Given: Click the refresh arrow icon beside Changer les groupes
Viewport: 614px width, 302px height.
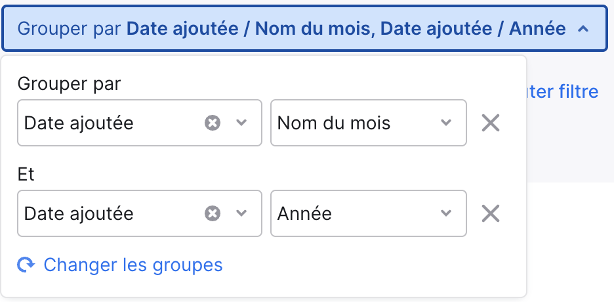Looking at the screenshot, I should click(26, 265).
